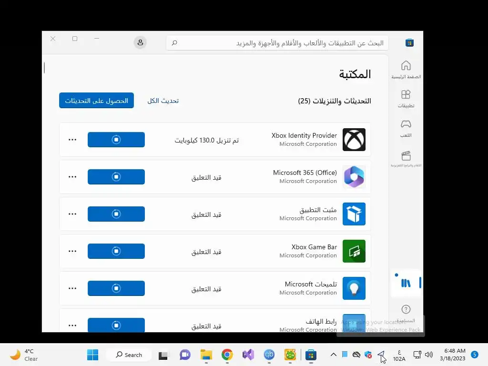Stop Microsoft 365 (Office) pending update
The image size is (488, 366).
116,177
